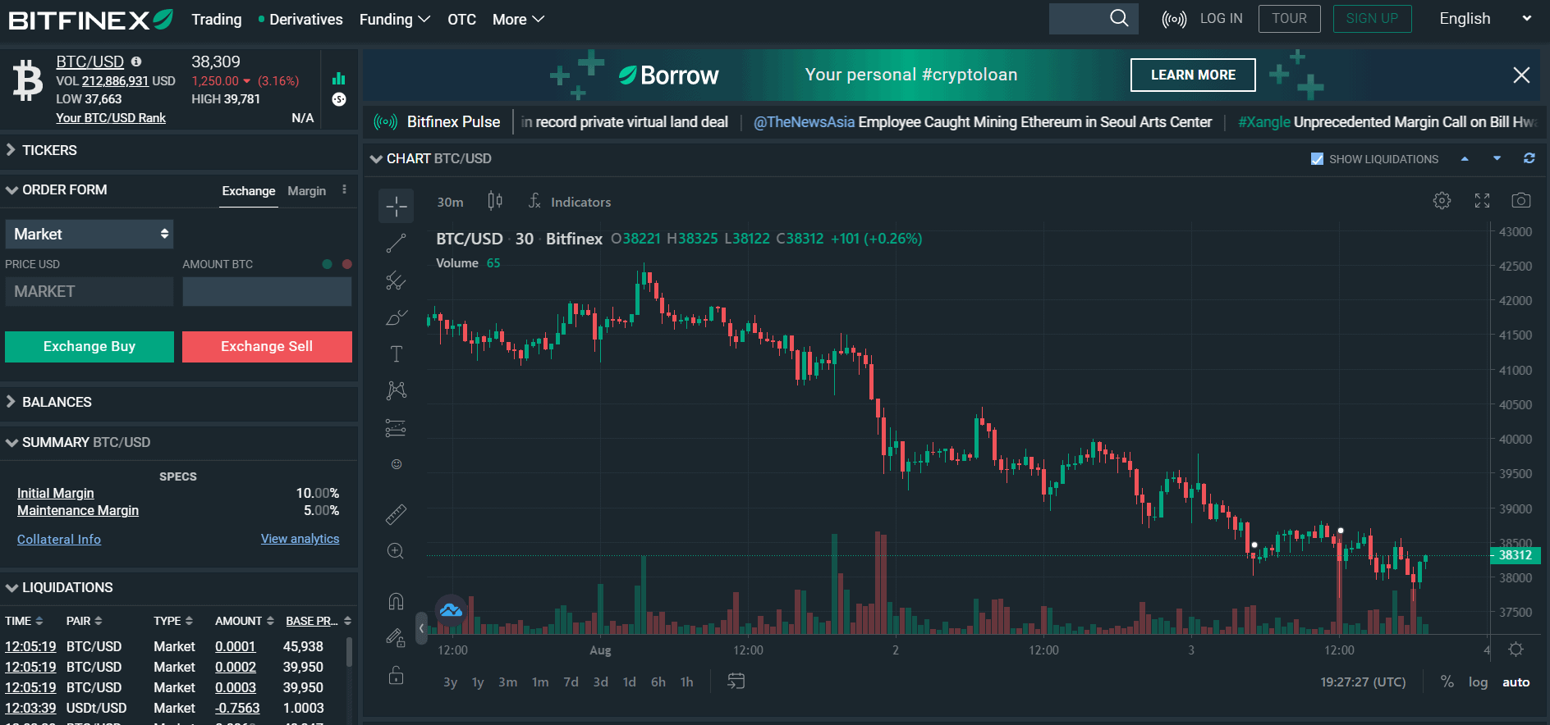This screenshot has width=1550, height=725.
Task: Select the ruler measure tool
Action: click(x=396, y=514)
